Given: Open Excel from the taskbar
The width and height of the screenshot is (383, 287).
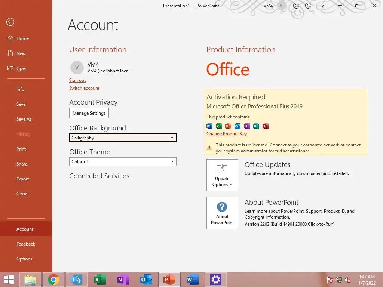Looking at the screenshot, I should click(x=99, y=280).
